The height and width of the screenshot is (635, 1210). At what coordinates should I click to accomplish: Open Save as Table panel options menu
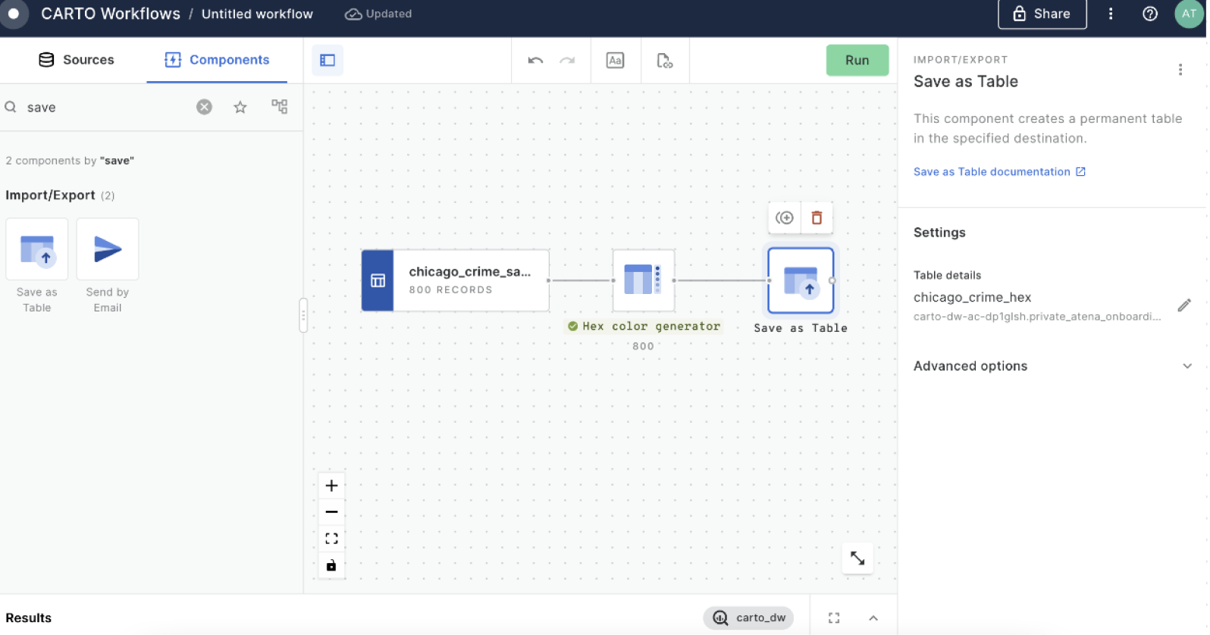tap(1180, 70)
